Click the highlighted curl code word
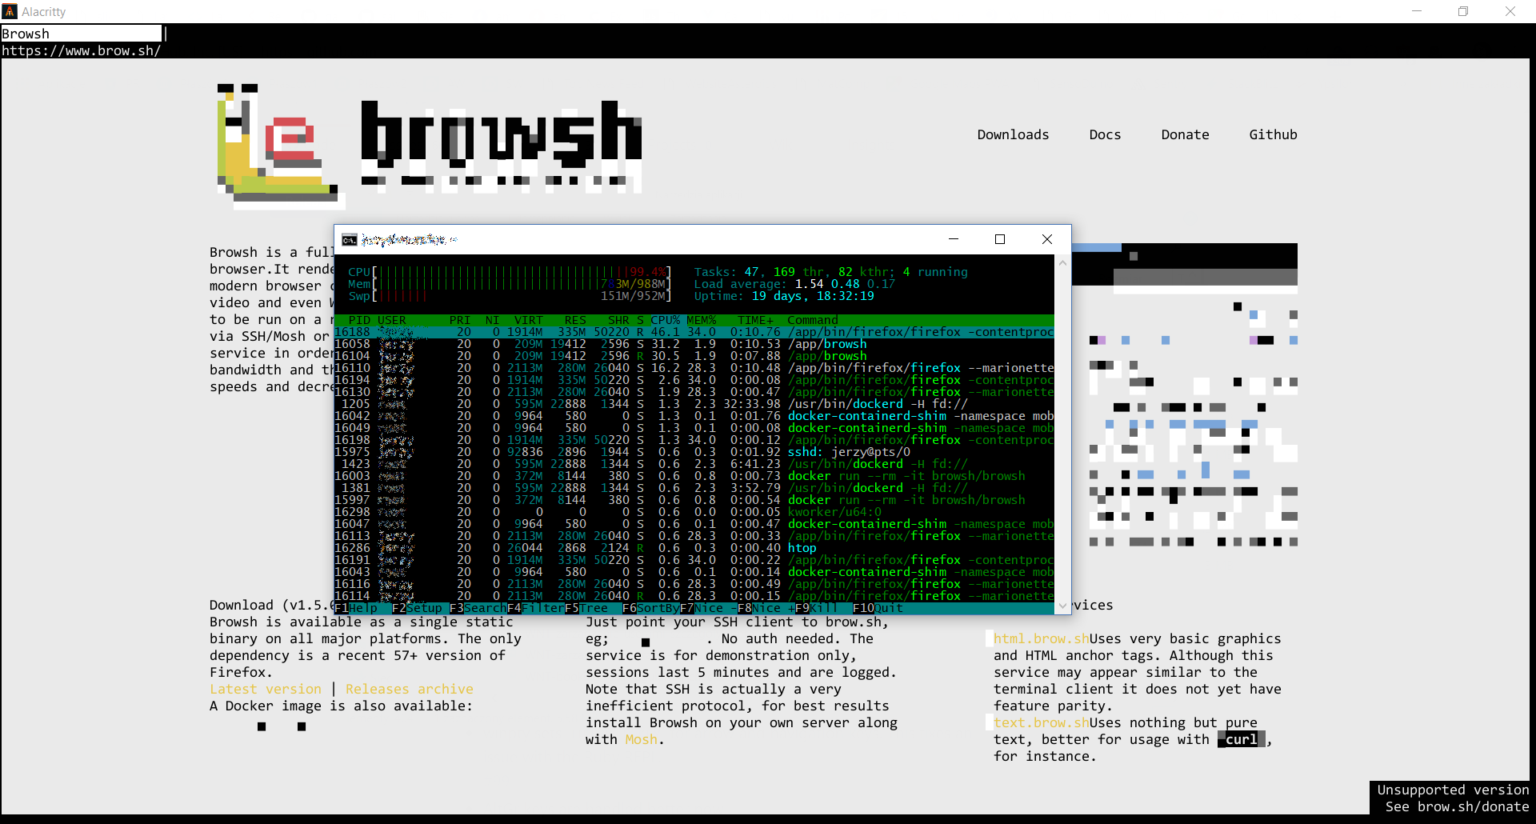The height and width of the screenshot is (824, 1536). tap(1241, 739)
